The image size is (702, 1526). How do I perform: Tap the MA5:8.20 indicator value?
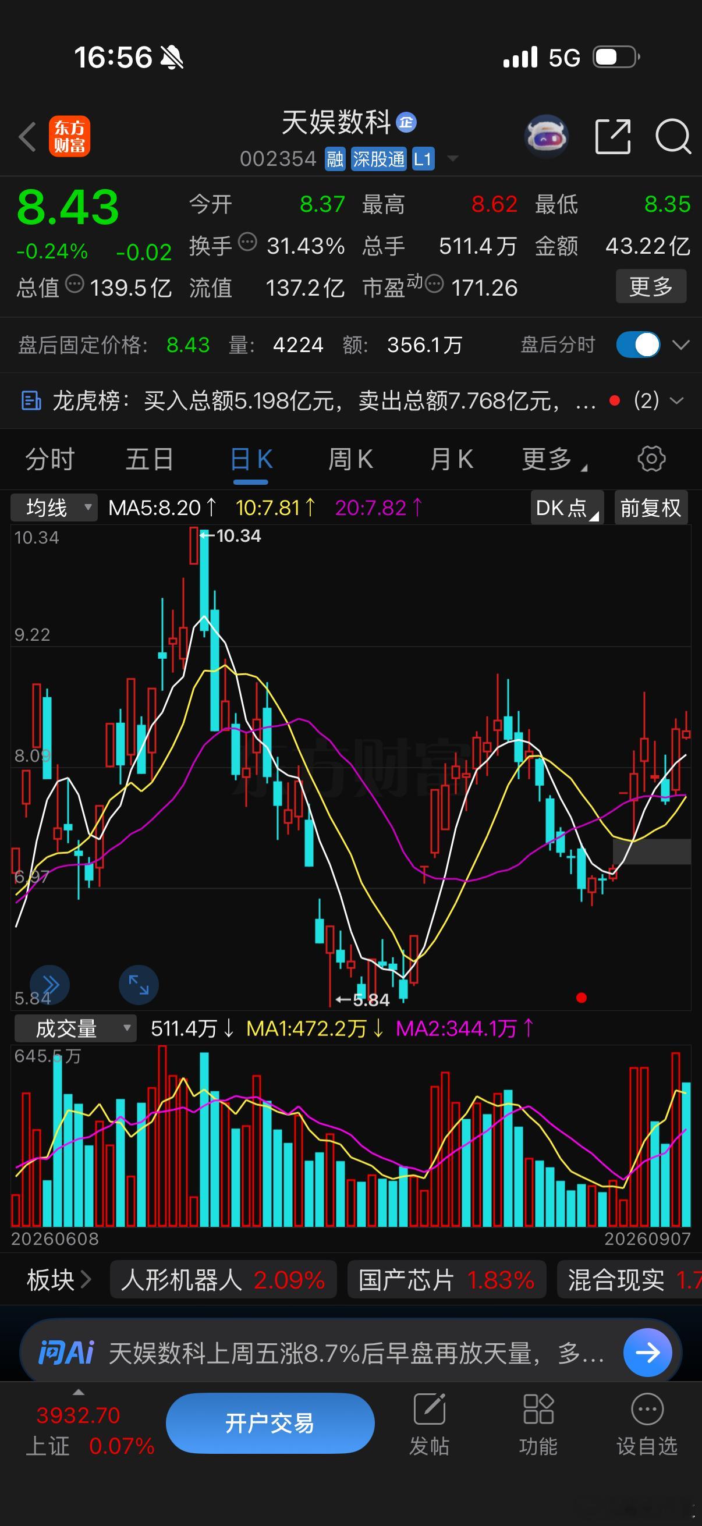pyautogui.click(x=163, y=508)
